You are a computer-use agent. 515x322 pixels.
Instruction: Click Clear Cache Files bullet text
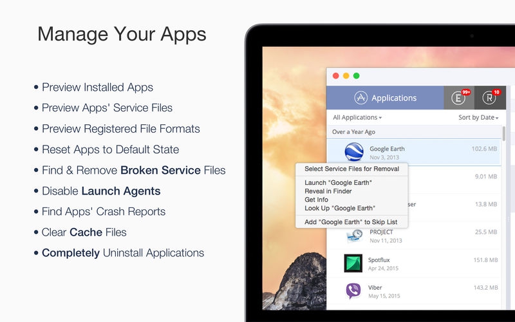pos(84,232)
